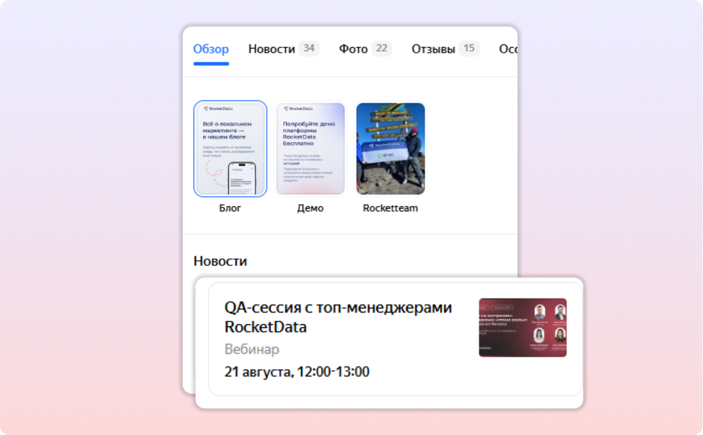The width and height of the screenshot is (703, 435).
Task: Switch to the Обзор tab
Action: click(211, 49)
